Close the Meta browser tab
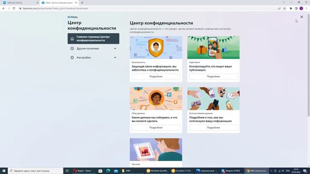Screen dimensions: 310x174 coord(76,3)
